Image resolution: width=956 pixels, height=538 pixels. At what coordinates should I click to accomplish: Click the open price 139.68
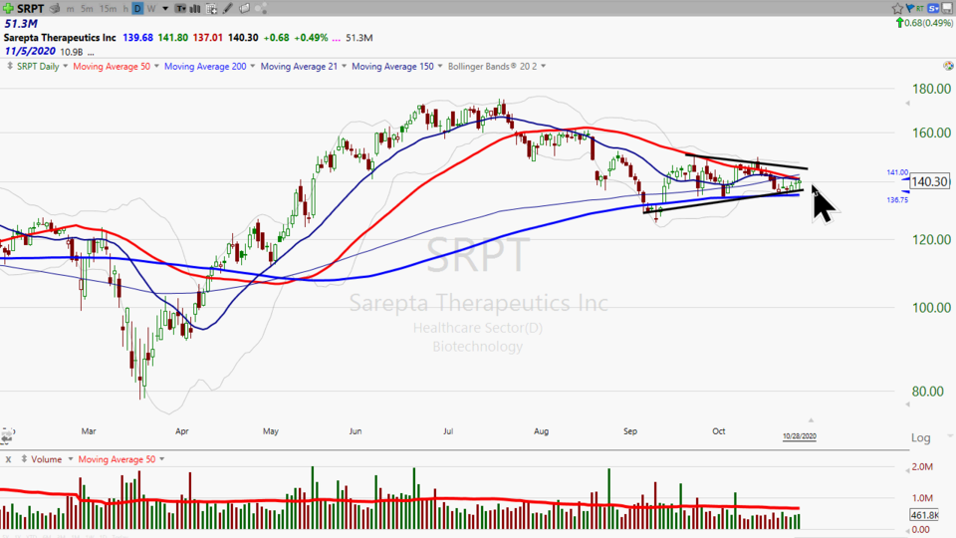click(x=137, y=38)
